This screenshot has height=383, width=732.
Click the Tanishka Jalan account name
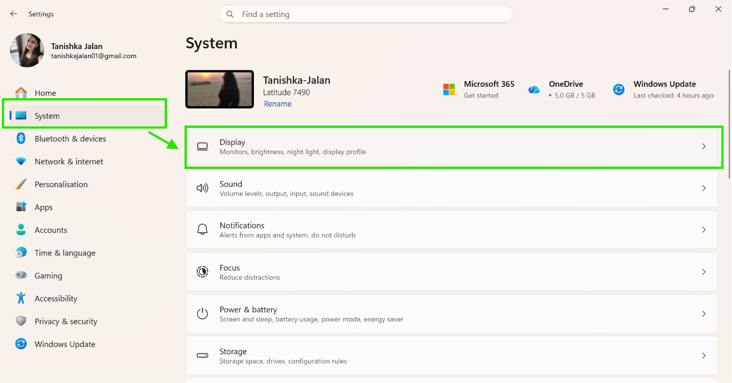pos(77,46)
